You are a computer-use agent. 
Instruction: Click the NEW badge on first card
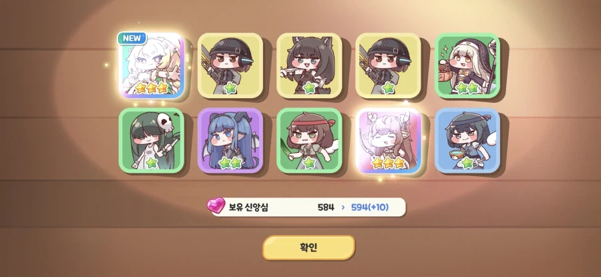pyautogui.click(x=132, y=38)
